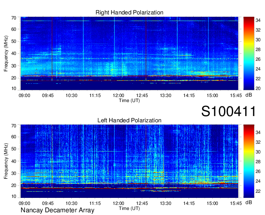This screenshot has width=265, height=215.
Task: Click the 20 value on top colorbar scale
Action: [258, 88]
